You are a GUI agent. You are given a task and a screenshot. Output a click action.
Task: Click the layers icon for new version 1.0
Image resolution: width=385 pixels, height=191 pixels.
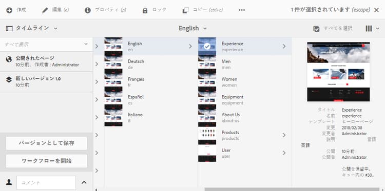pos(9,79)
